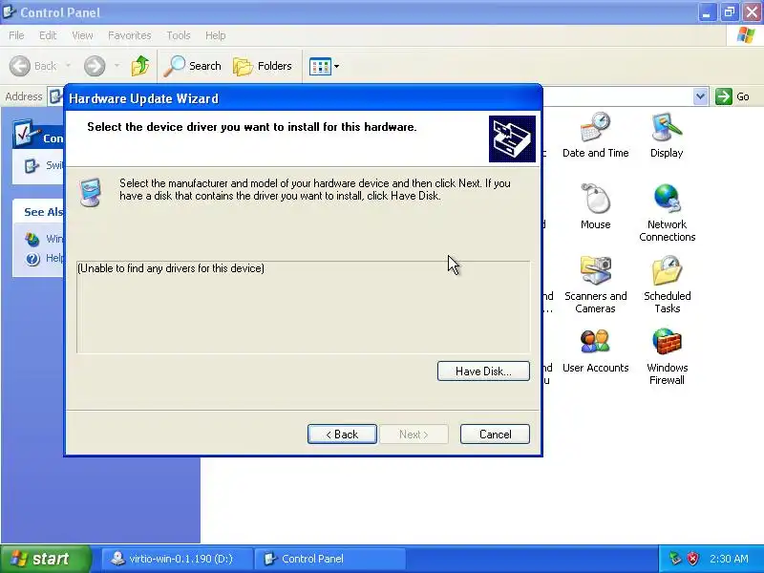This screenshot has height=573, width=764.
Task: Open the Back history dropdown arrow
Action: [68, 66]
